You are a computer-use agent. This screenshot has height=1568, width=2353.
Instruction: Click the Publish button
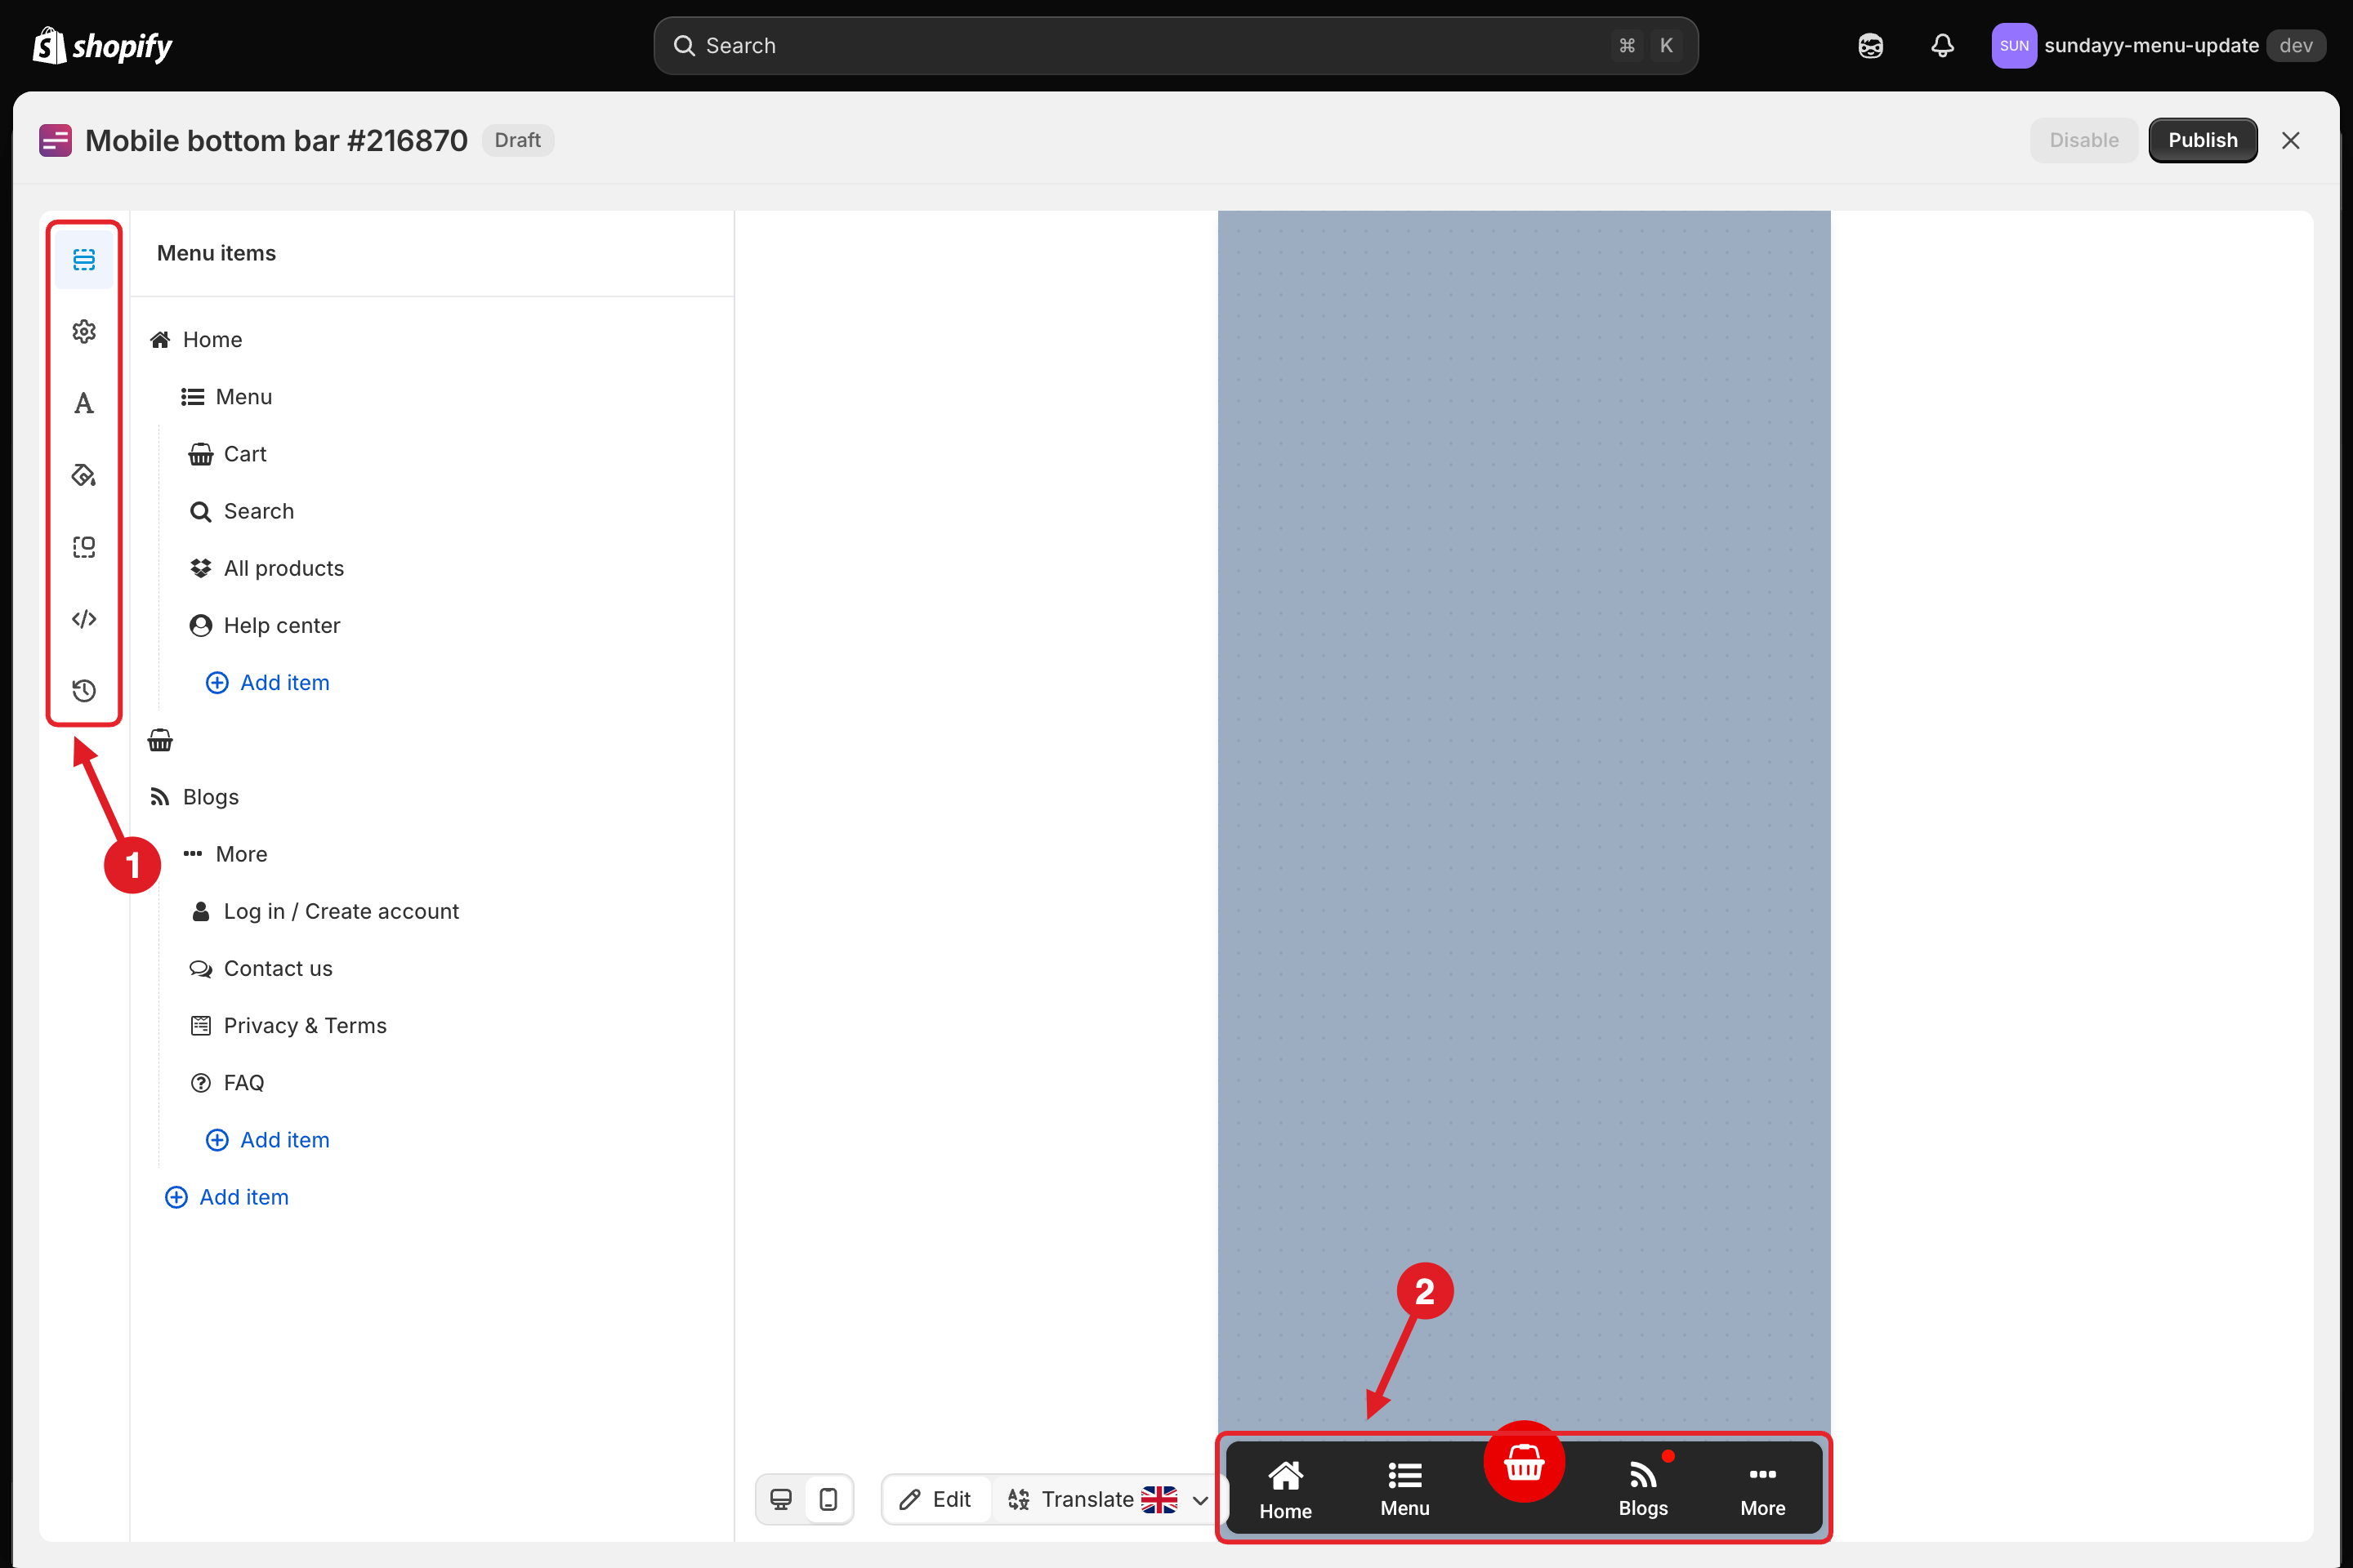[x=2202, y=140]
